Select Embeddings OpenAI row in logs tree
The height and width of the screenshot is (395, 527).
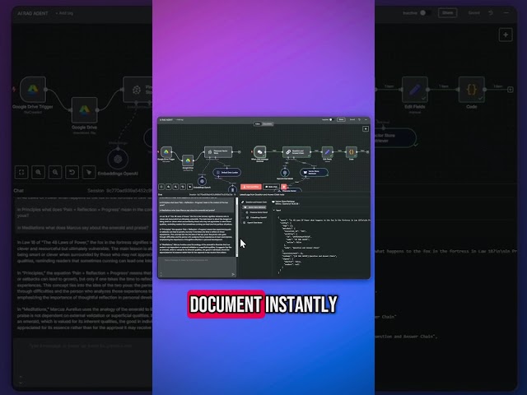point(256,217)
